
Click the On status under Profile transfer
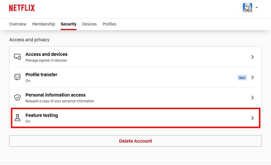click(x=28, y=81)
